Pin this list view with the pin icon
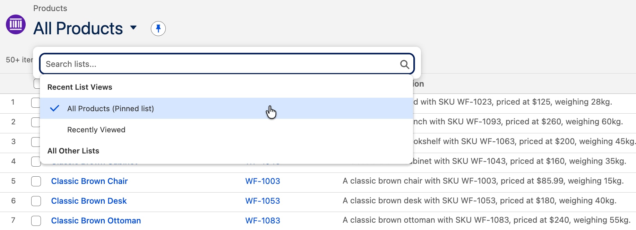 [158, 28]
